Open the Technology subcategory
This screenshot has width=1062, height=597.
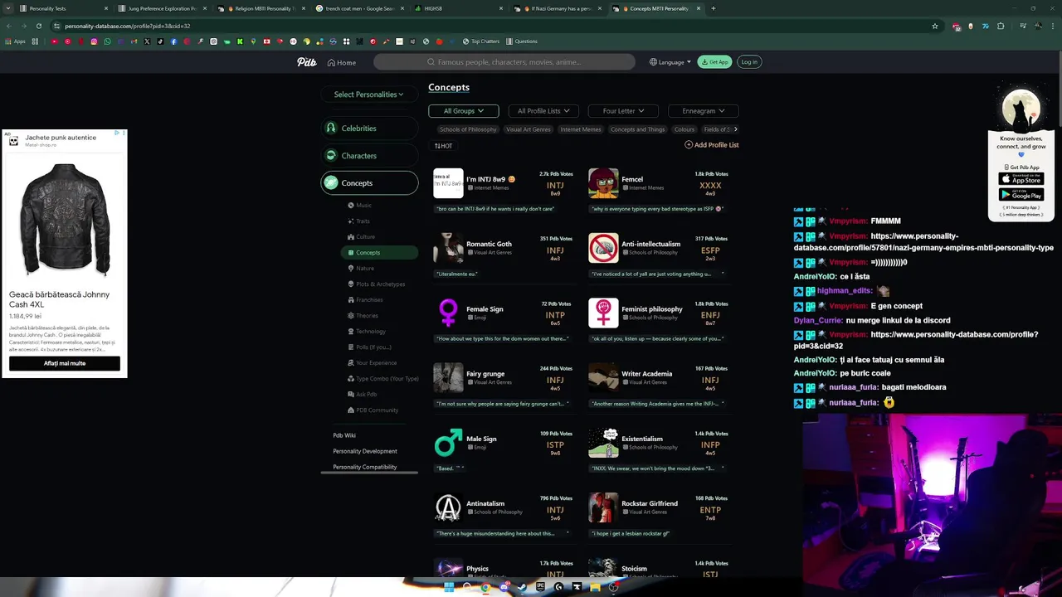pos(367,331)
